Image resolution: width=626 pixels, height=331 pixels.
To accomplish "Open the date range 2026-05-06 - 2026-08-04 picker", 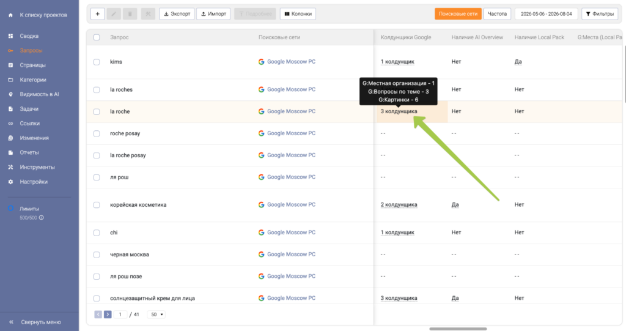I will [x=546, y=14].
